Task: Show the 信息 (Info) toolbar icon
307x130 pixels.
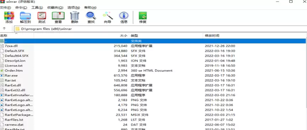Action: click(124, 16)
